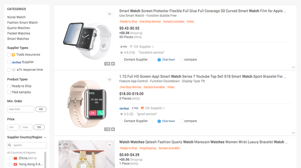Collapse the Supplier Country/Region section
Viewport: 301px width, 168px height.
pos(45,137)
